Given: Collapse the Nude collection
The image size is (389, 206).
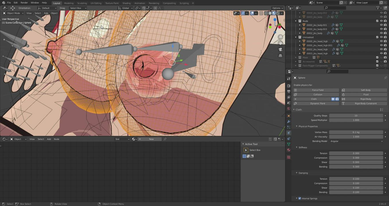Looking at the screenshot, I should (296, 21).
